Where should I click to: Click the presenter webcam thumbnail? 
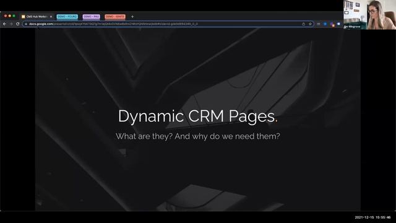(369, 15)
